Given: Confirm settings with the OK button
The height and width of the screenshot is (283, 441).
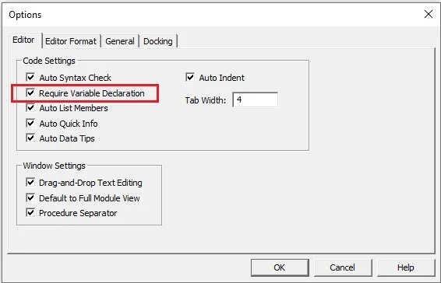Looking at the screenshot, I should pos(280,267).
